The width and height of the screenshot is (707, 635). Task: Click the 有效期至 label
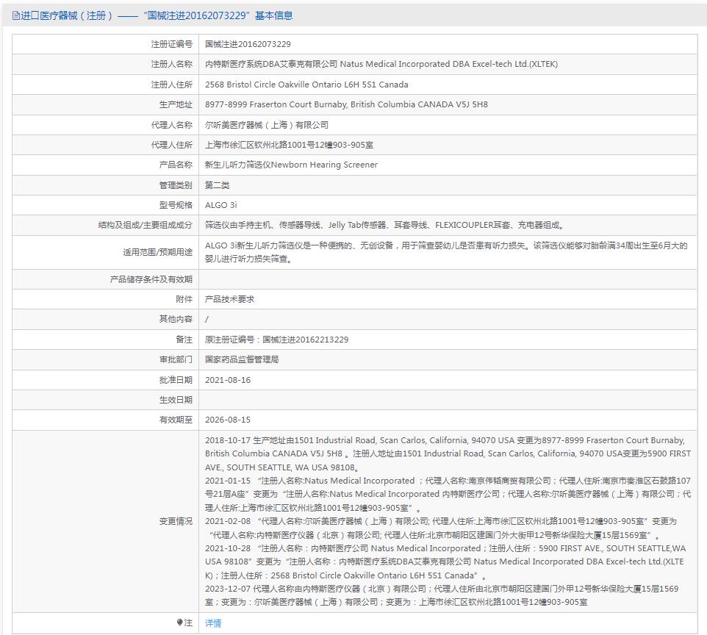(176, 420)
